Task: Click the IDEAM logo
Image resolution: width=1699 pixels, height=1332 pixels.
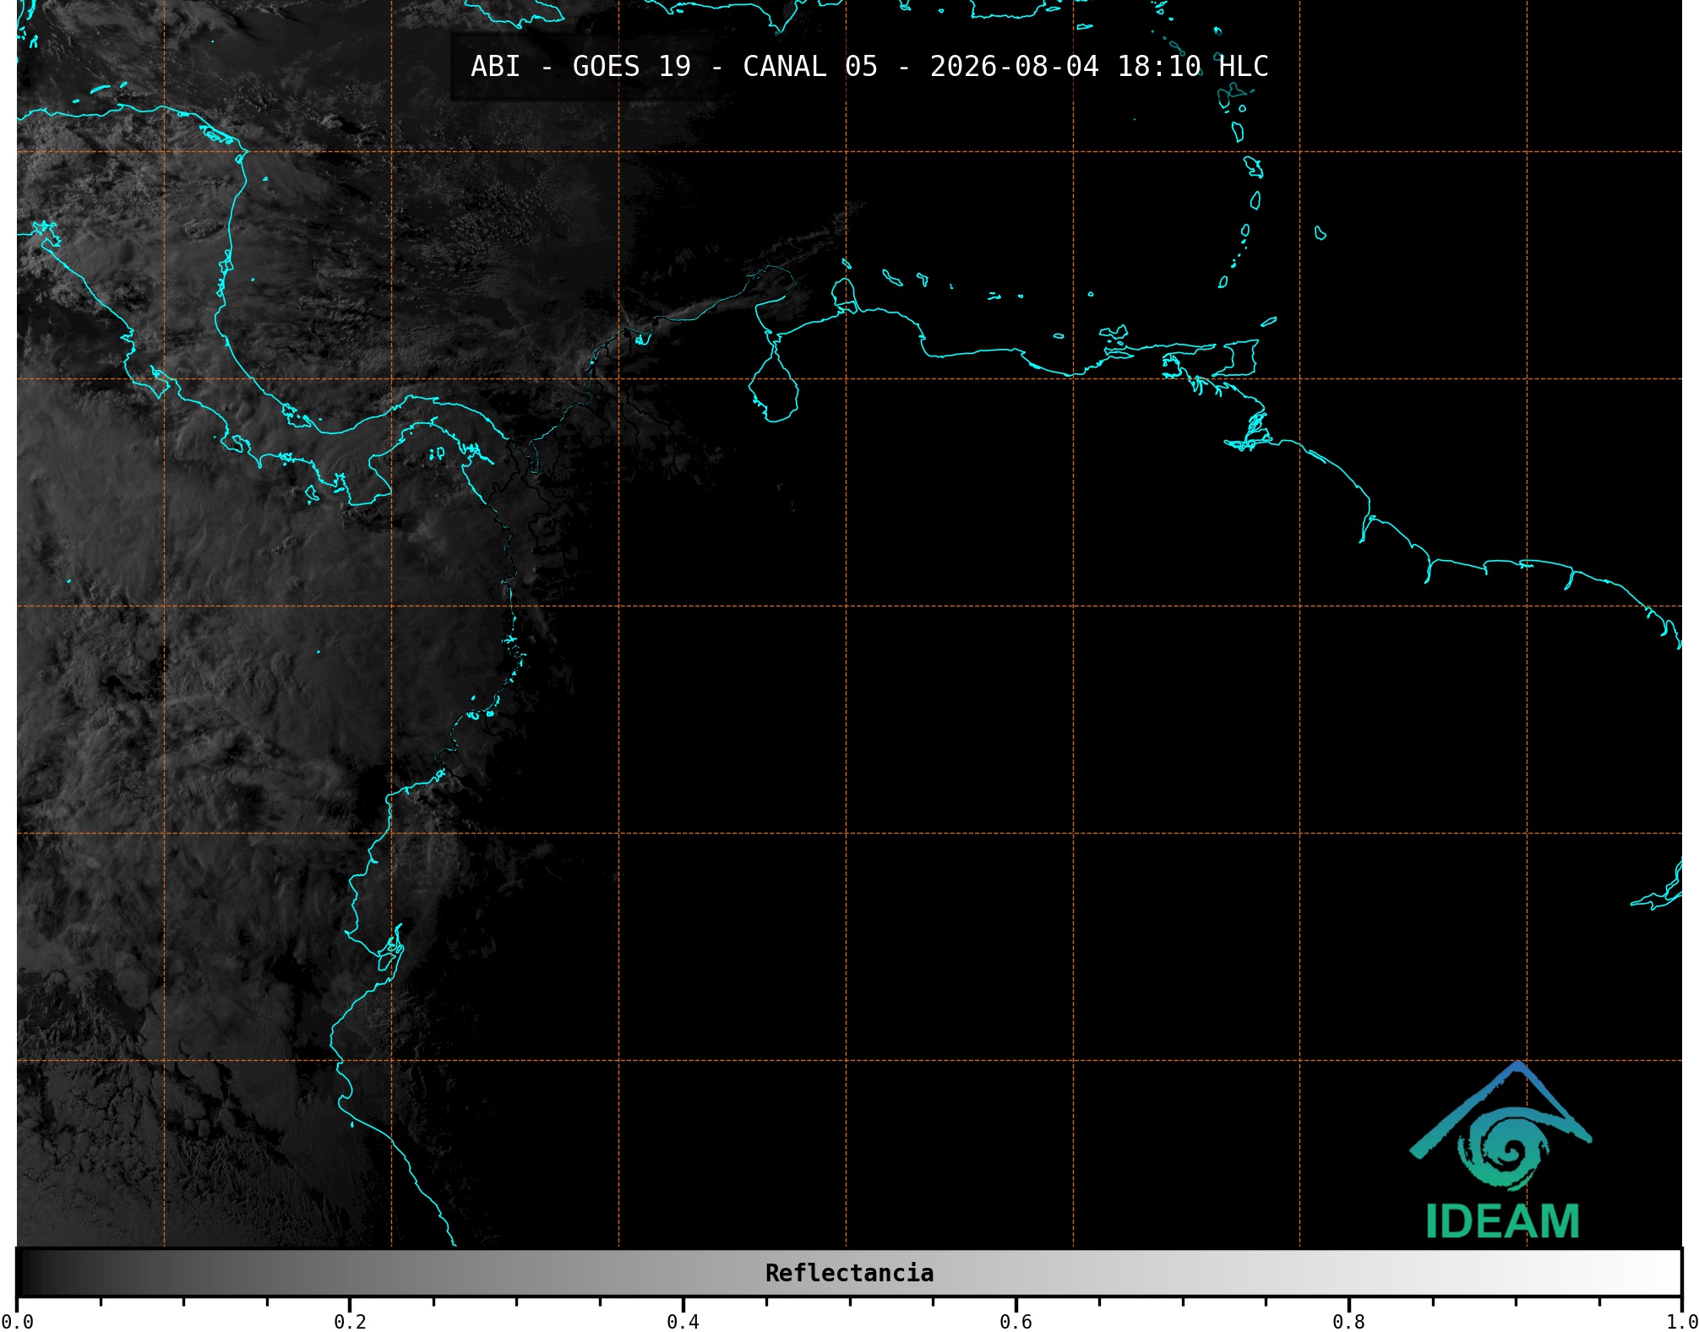Action: pyautogui.click(x=1501, y=1150)
